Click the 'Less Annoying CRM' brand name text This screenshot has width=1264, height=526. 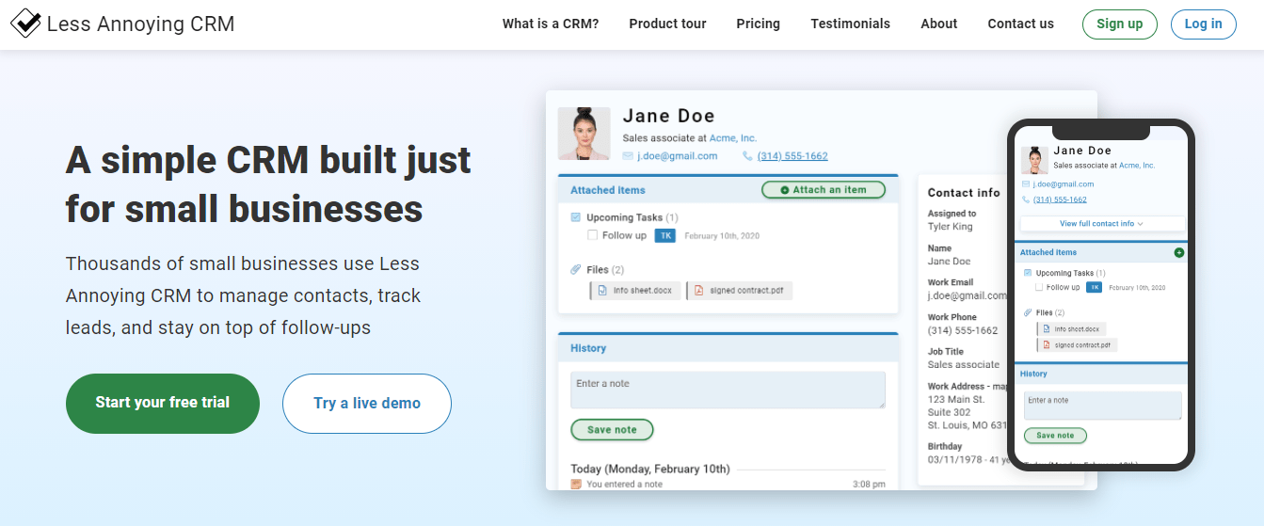[140, 24]
